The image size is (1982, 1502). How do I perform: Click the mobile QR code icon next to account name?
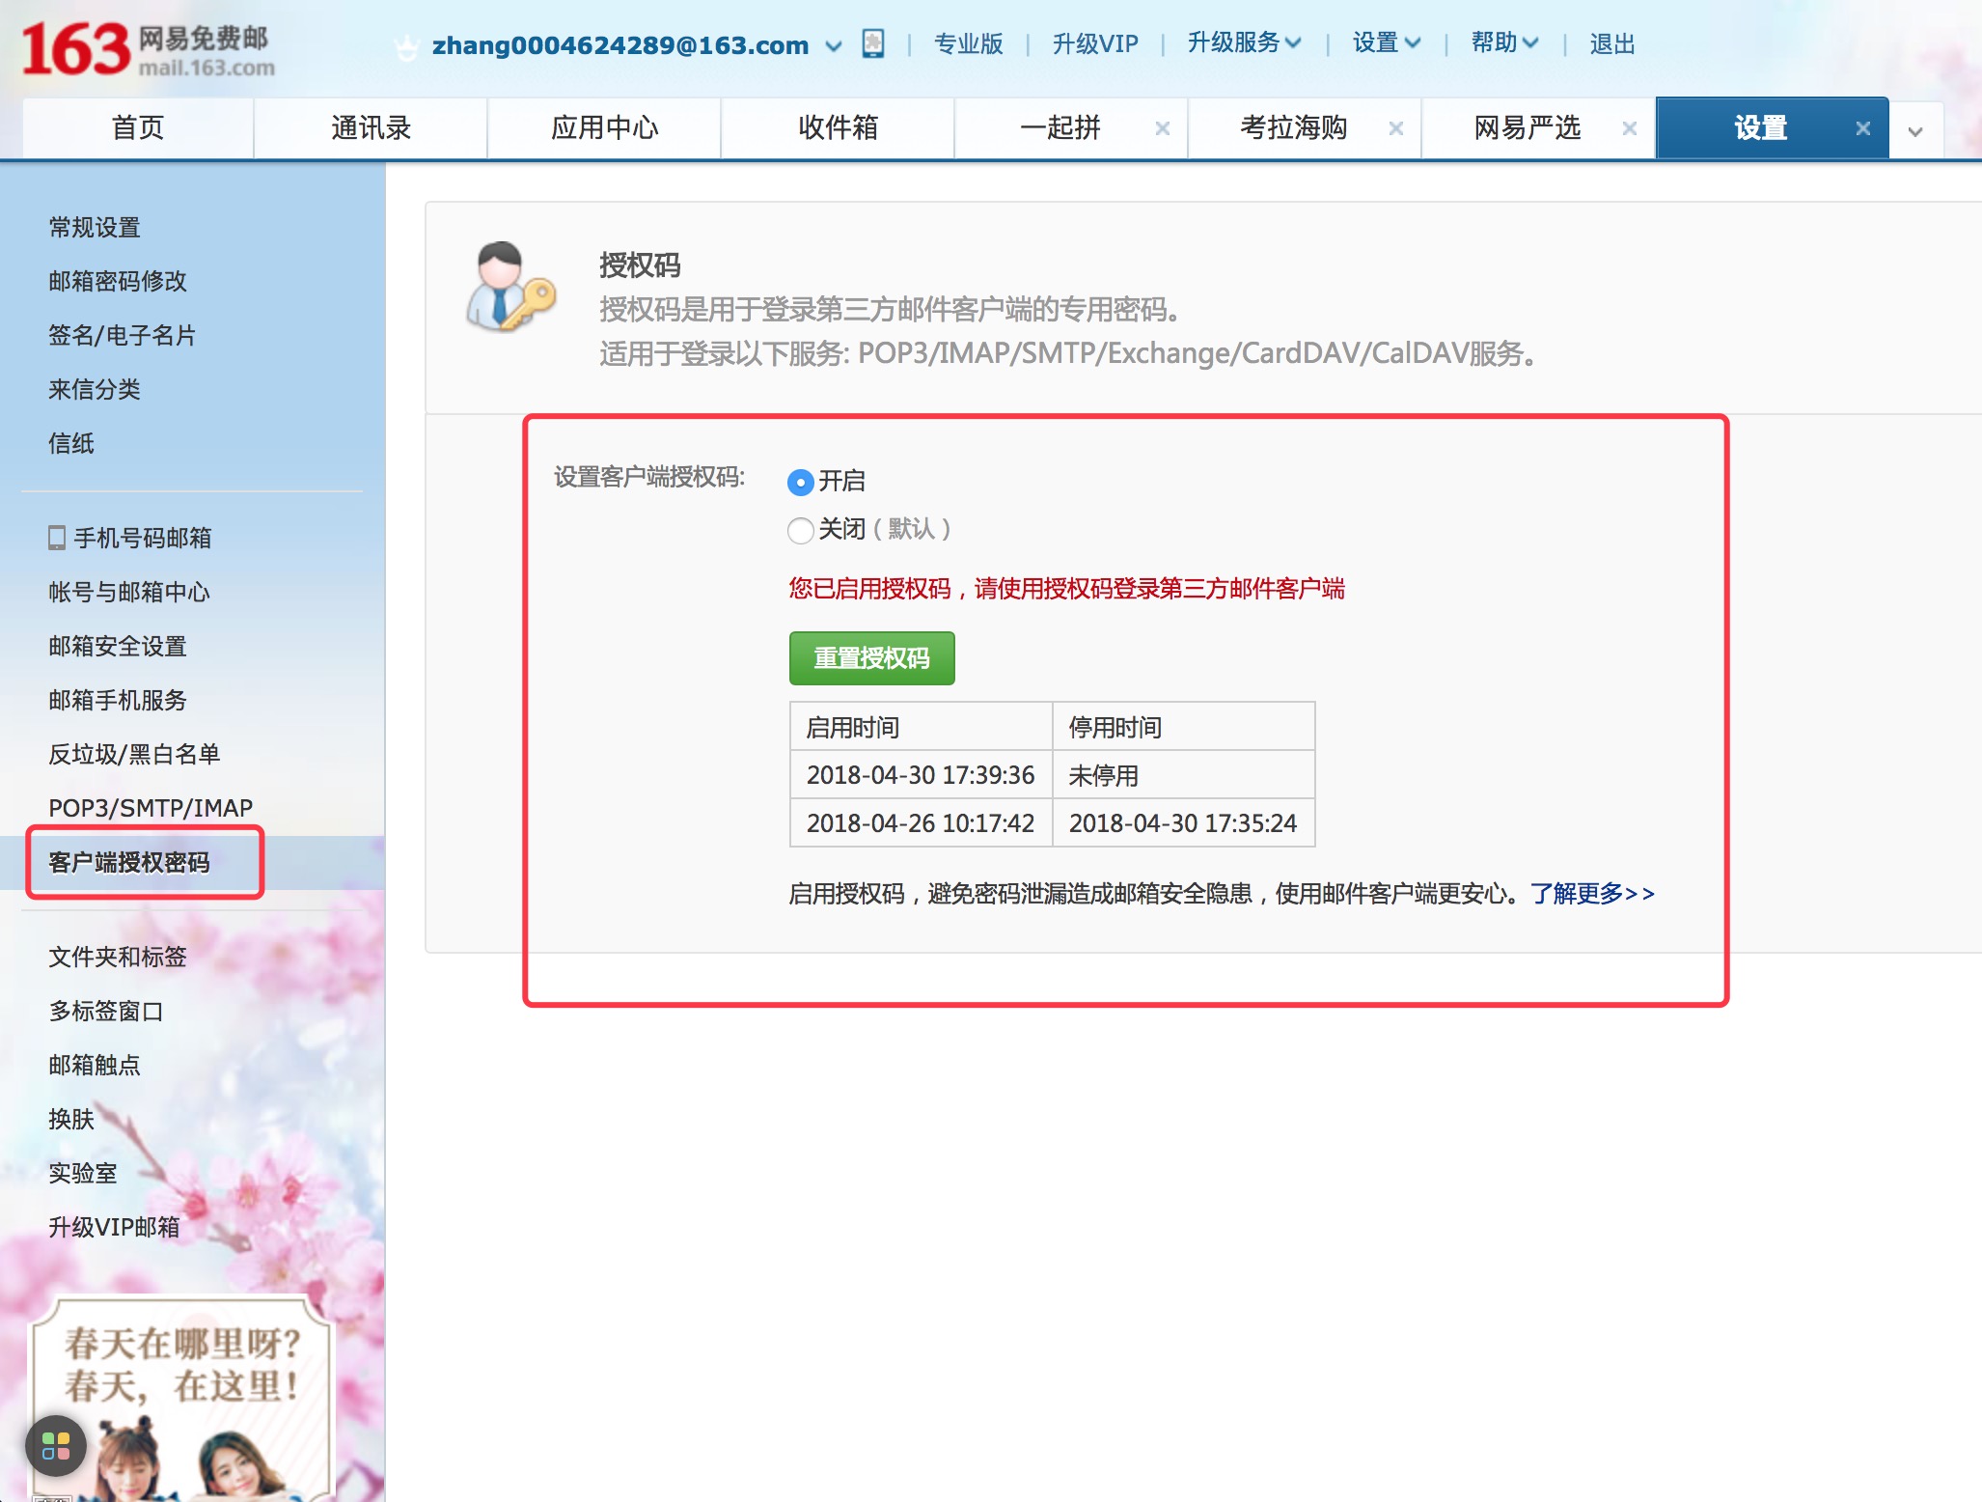click(x=873, y=43)
